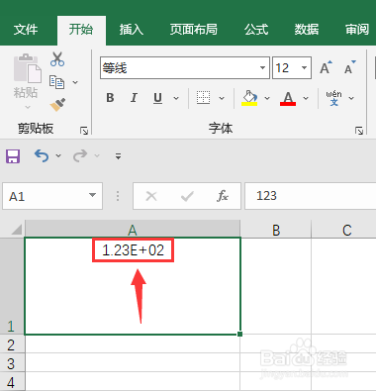The width and height of the screenshot is (376, 391).
Task: Open Redo history dropdown
Action: pos(97,155)
